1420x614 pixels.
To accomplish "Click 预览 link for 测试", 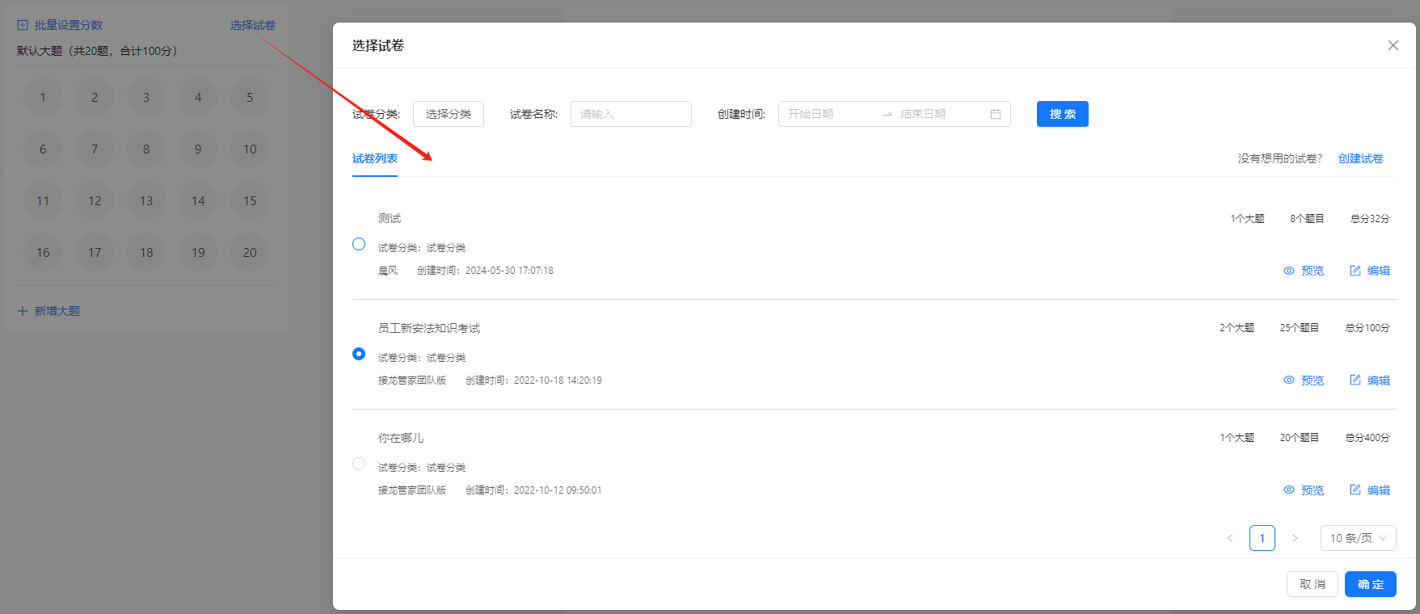I will point(1313,271).
